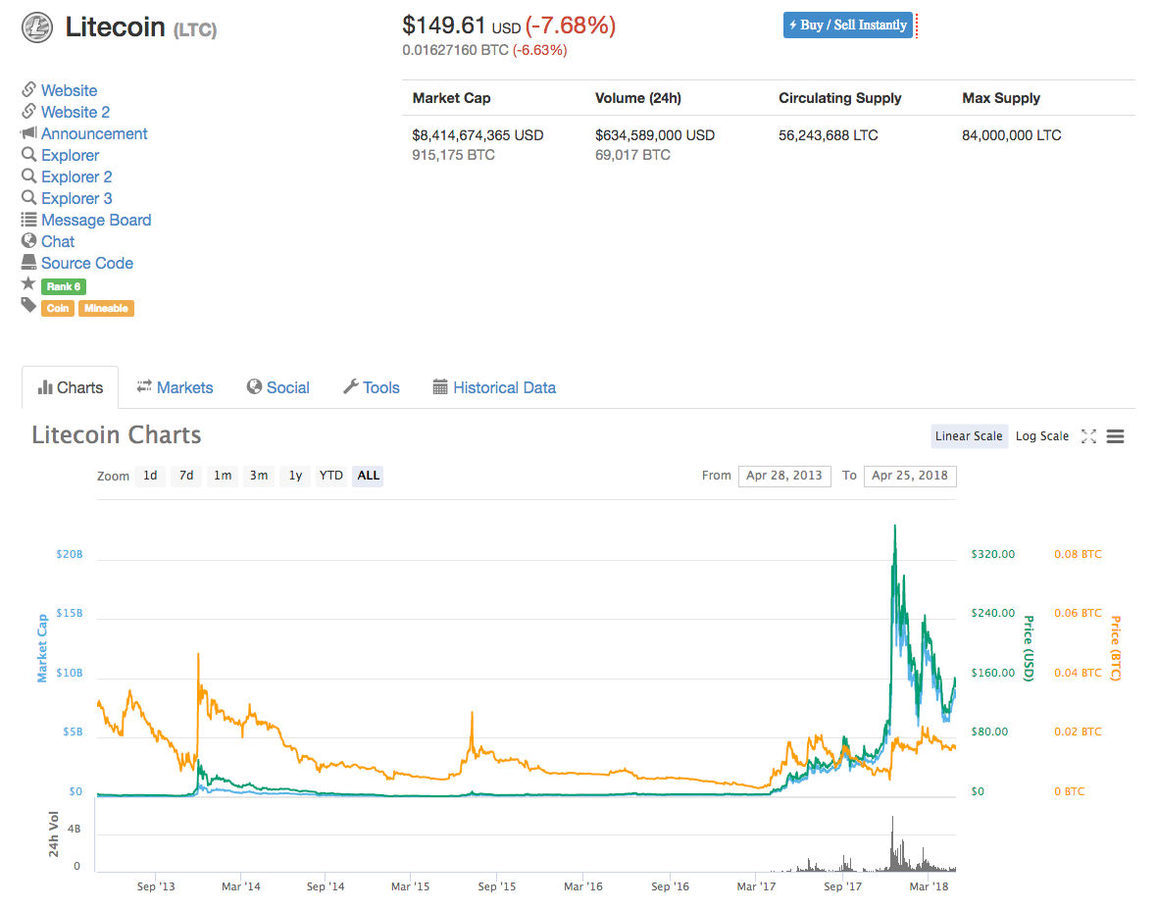Viewport: 1157px width, 909px height.
Task: Click the list icon beside Message Board
Action: click(x=28, y=219)
